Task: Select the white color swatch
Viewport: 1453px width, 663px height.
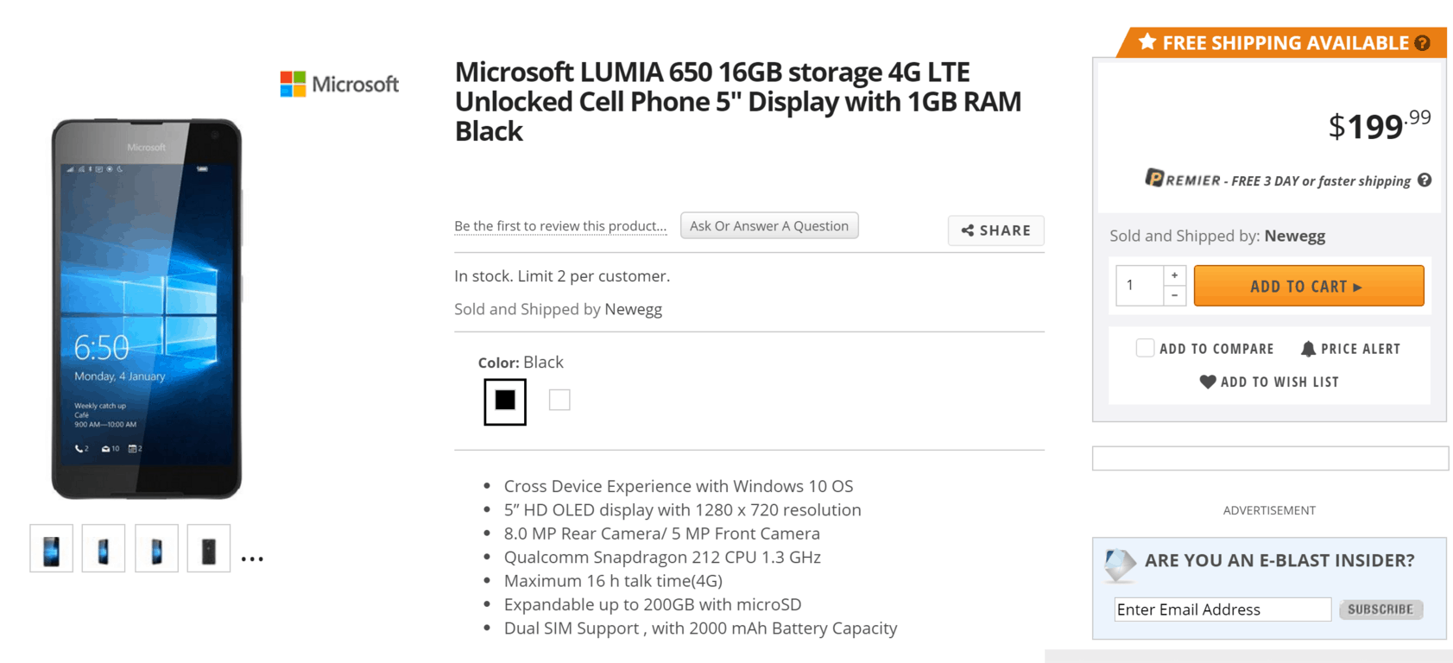Action: click(559, 400)
